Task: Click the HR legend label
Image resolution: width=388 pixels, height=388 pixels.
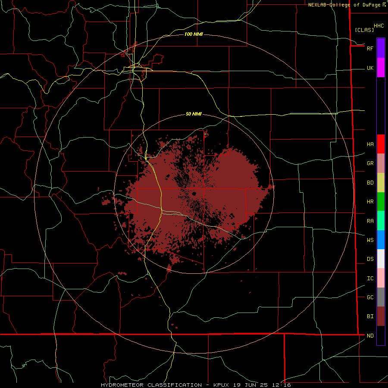Action: (370, 202)
